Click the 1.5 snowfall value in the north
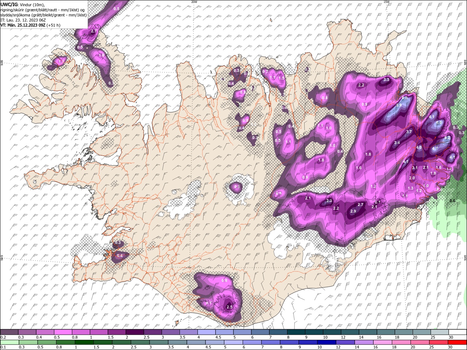Screen dimensions: 467x350 click(281, 78)
